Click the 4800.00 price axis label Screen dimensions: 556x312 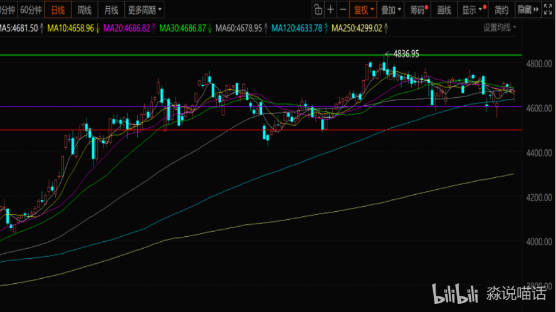click(x=539, y=64)
